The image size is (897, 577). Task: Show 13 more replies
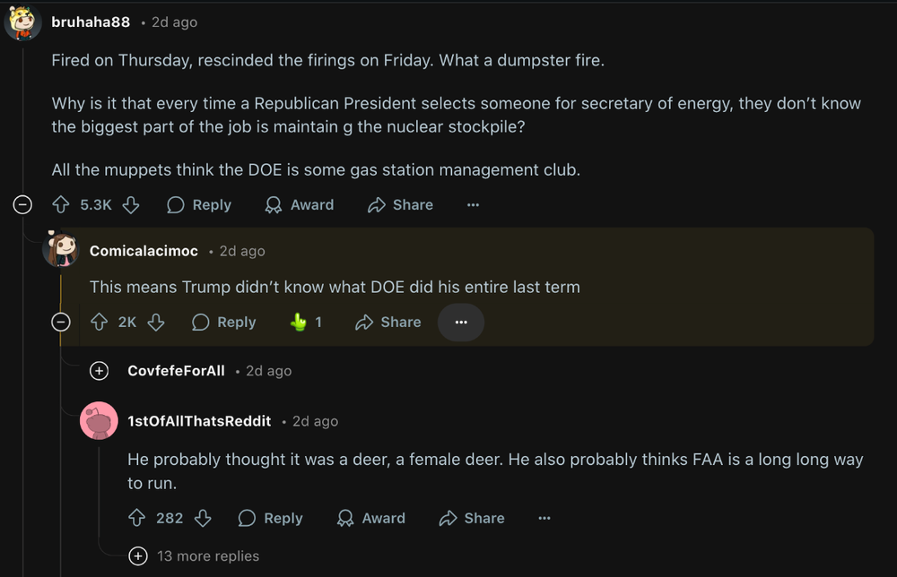pyautogui.click(x=137, y=556)
